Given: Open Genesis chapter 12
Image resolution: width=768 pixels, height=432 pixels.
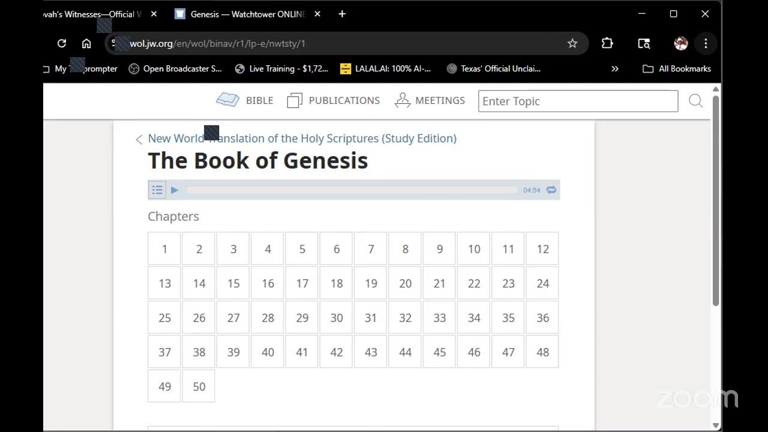Looking at the screenshot, I should coord(542,249).
